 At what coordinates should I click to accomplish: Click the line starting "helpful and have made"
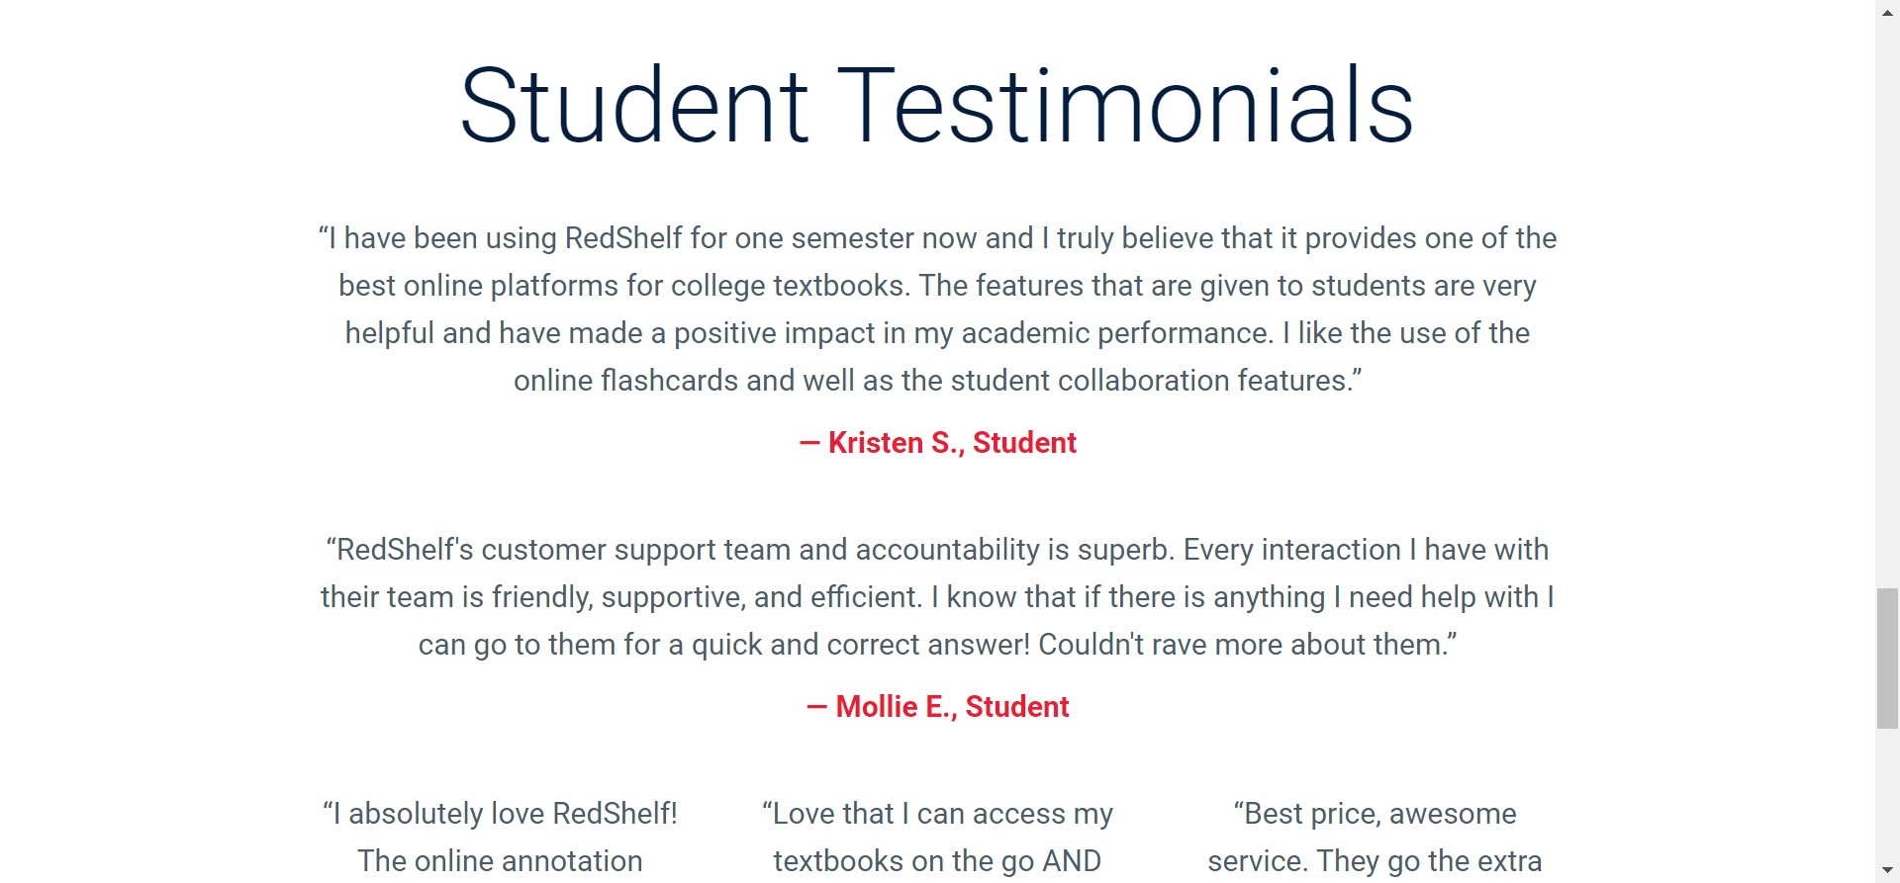pos(937,333)
